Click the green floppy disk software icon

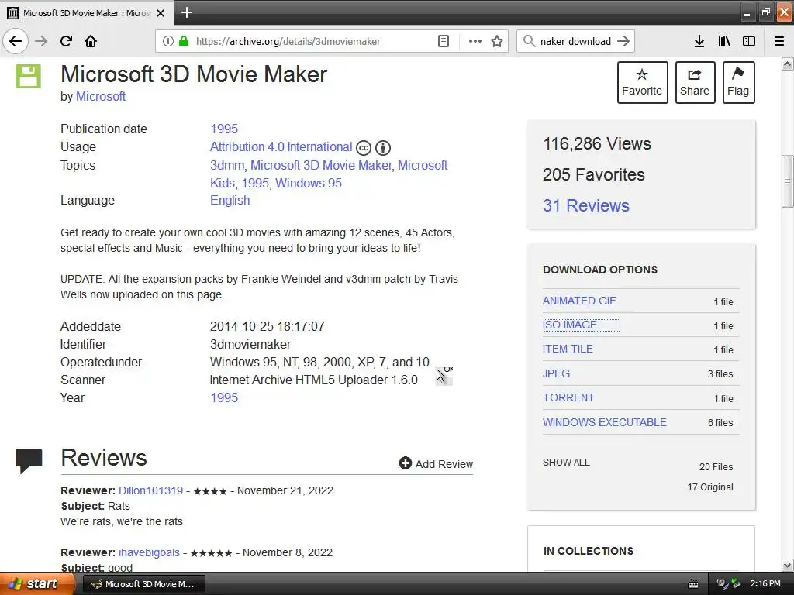[x=29, y=77]
